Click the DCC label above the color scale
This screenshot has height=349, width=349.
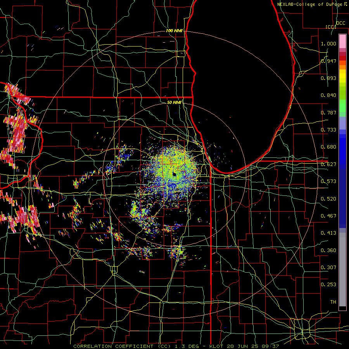pos(340,23)
